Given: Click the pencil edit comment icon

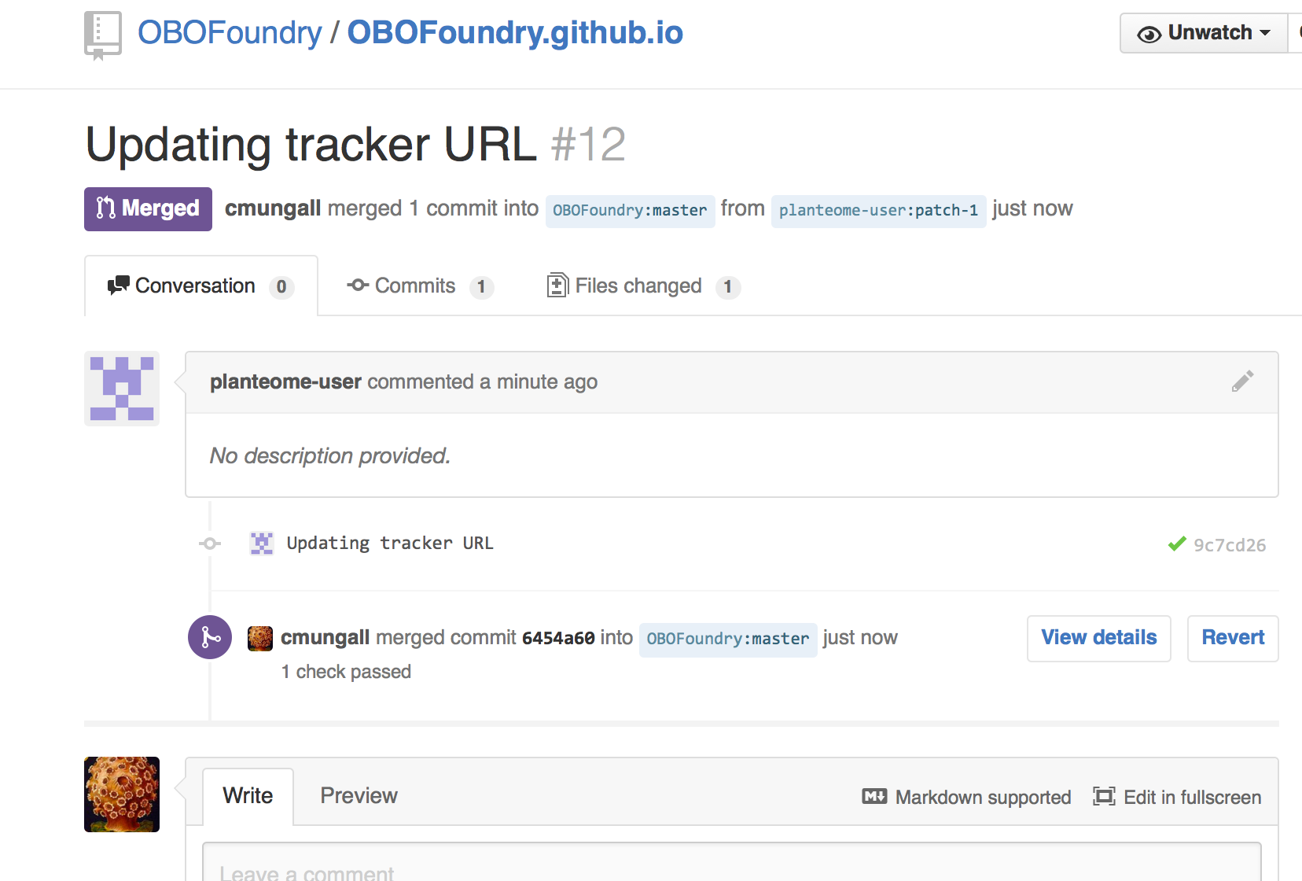Looking at the screenshot, I should click(x=1242, y=382).
